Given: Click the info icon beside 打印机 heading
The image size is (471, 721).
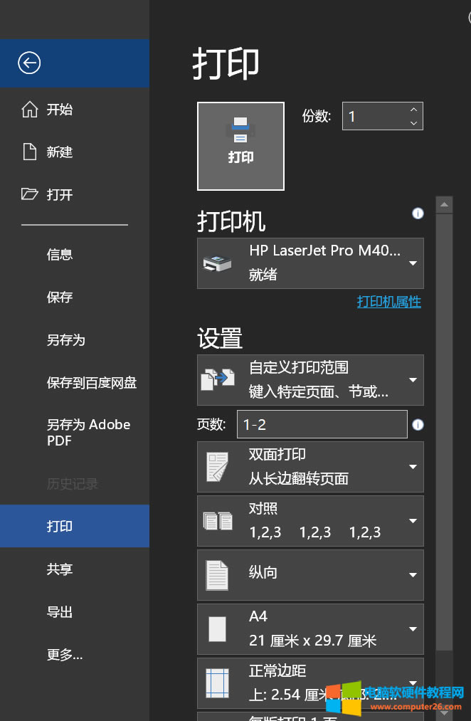Looking at the screenshot, I should coord(418,213).
